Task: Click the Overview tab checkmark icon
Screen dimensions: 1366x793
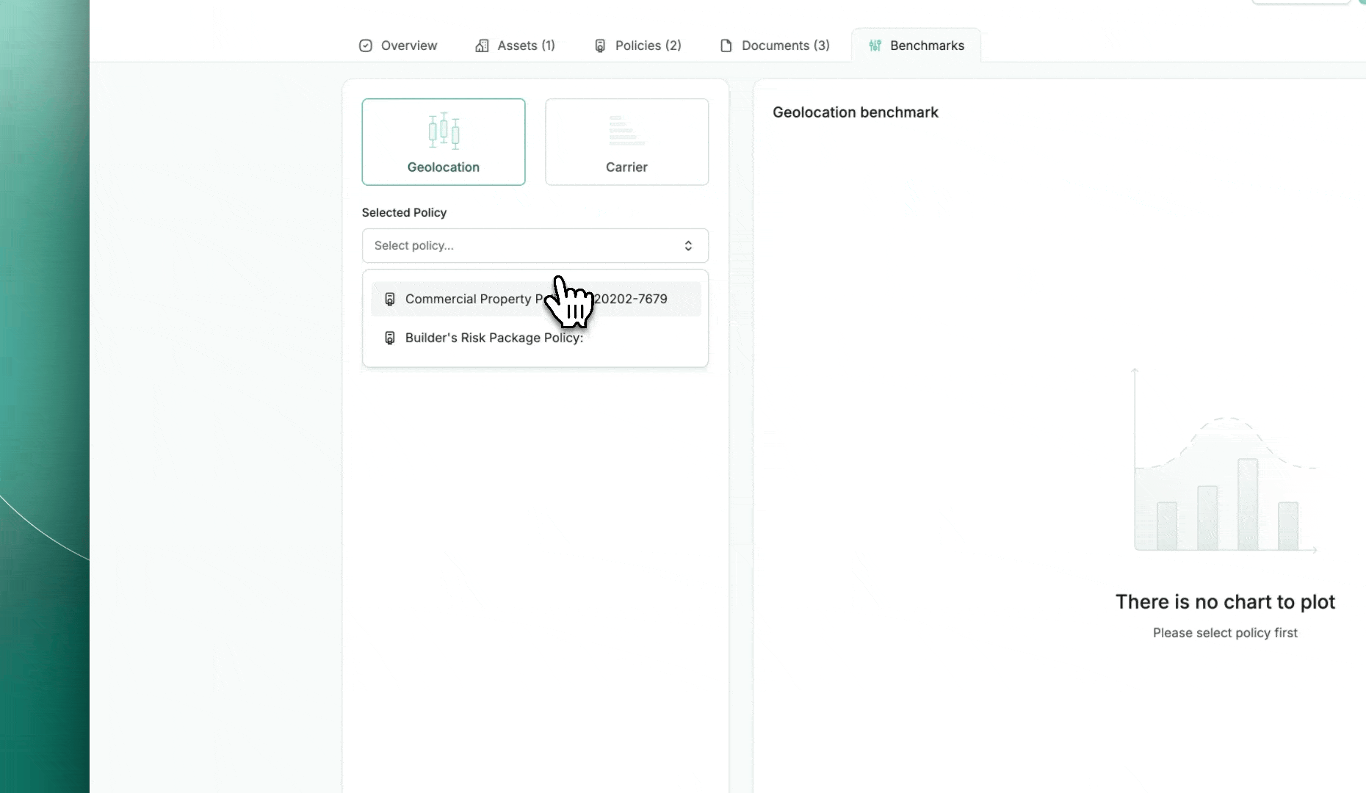Action: tap(365, 46)
